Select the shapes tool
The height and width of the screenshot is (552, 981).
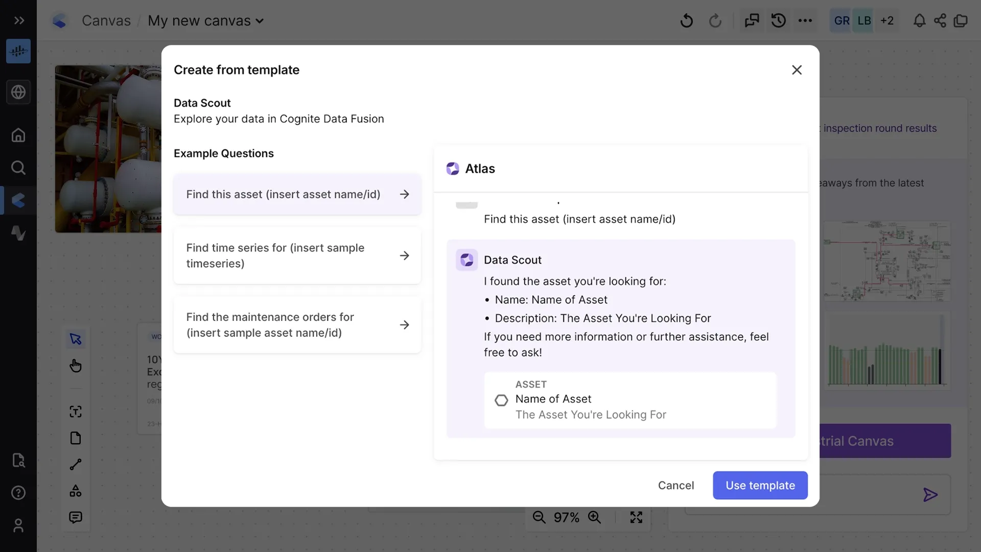coord(76,491)
